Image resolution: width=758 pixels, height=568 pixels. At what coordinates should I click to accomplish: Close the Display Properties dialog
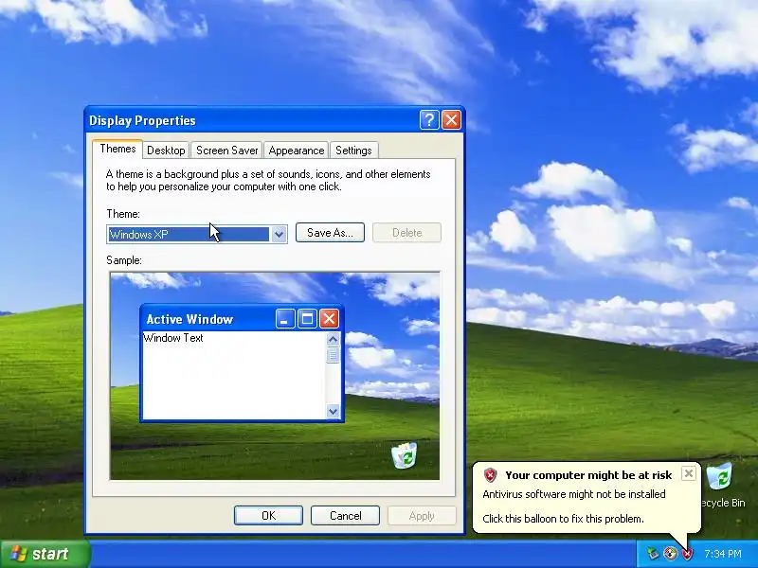[x=452, y=120]
